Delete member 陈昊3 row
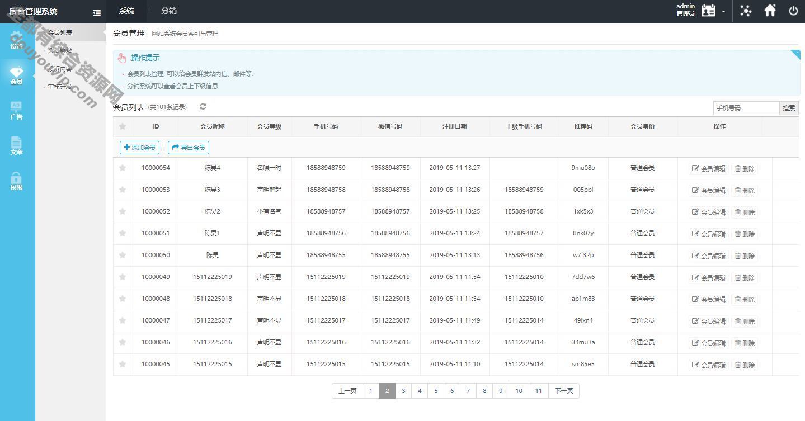805x421 pixels. [x=745, y=190]
